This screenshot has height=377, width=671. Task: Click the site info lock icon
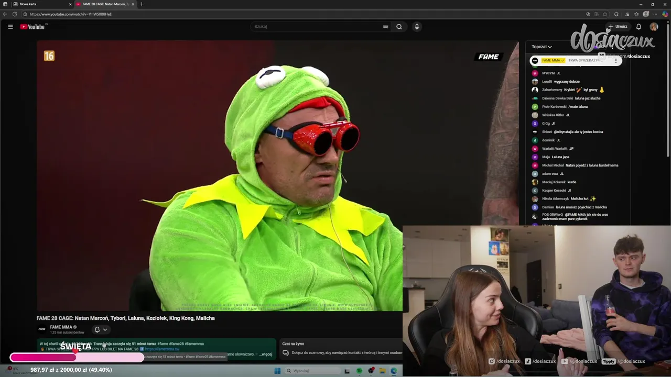pos(25,14)
